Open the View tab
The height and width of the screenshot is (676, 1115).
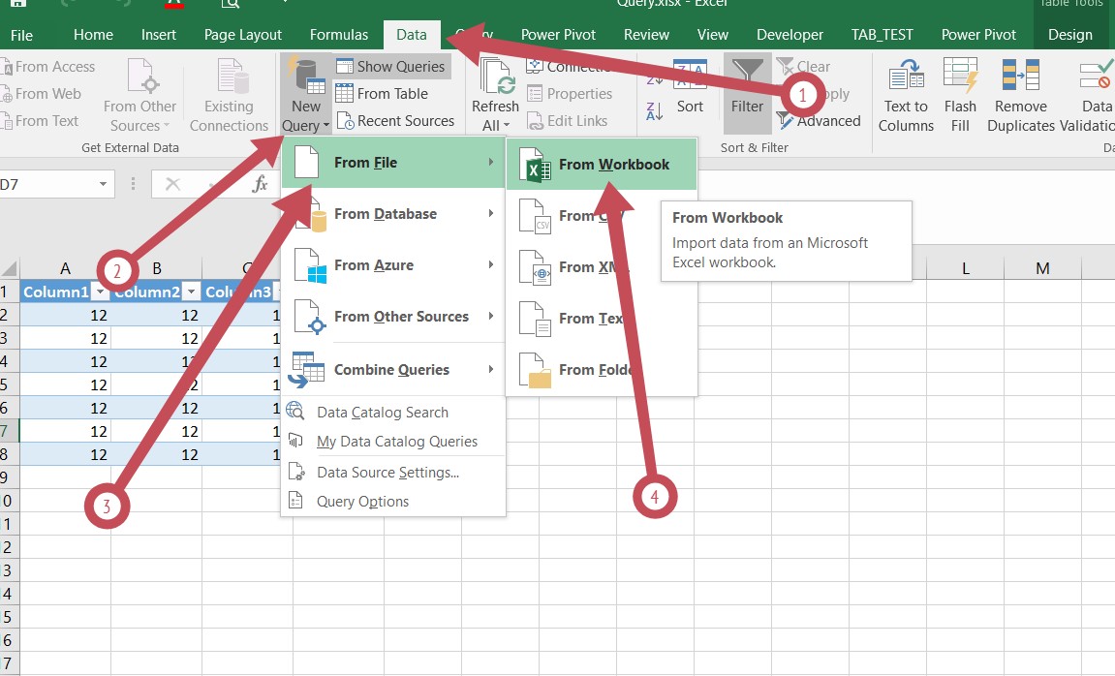[x=713, y=35]
